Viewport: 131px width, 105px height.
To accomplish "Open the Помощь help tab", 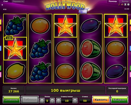I will [x=113, y=1].
